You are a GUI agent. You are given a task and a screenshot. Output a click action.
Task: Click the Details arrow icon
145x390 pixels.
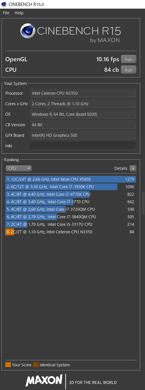tap(133, 168)
